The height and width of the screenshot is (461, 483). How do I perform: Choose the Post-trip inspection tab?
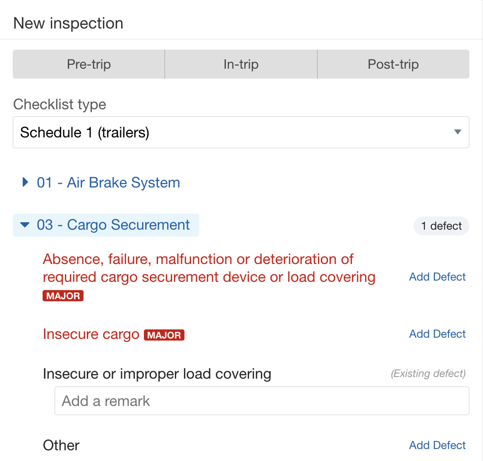tap(393, 65)
